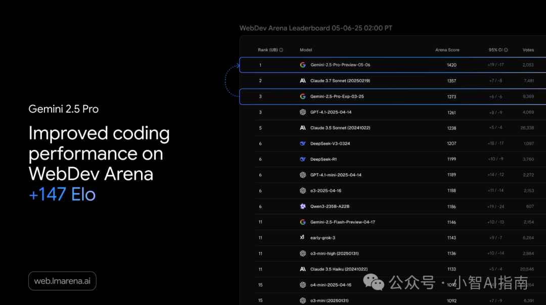Click Anthropic logo beside Claude 3.5 Haiku
The image size is (546, 305).
[x=303, y=269]
